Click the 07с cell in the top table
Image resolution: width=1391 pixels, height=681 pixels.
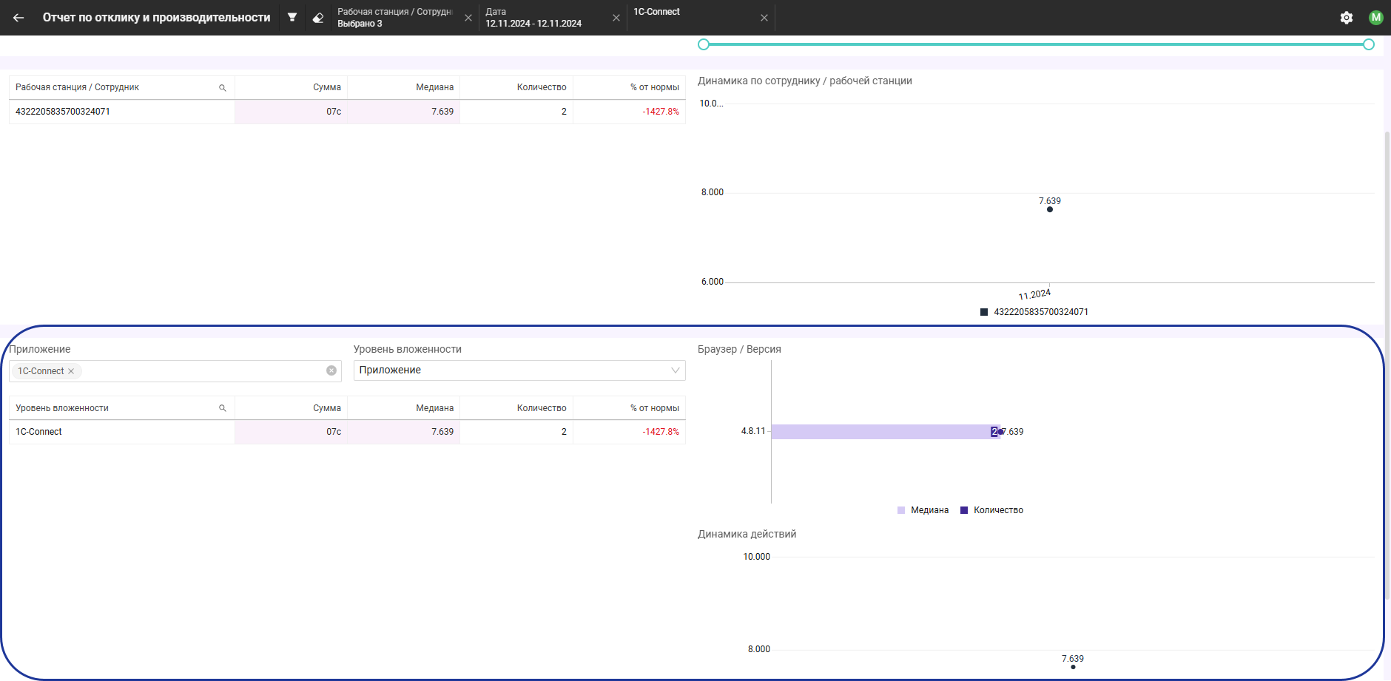[291, 112]
